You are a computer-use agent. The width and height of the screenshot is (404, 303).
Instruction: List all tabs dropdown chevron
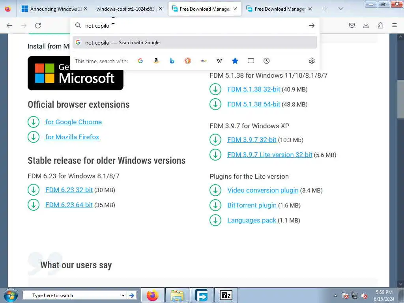point(340,9)
